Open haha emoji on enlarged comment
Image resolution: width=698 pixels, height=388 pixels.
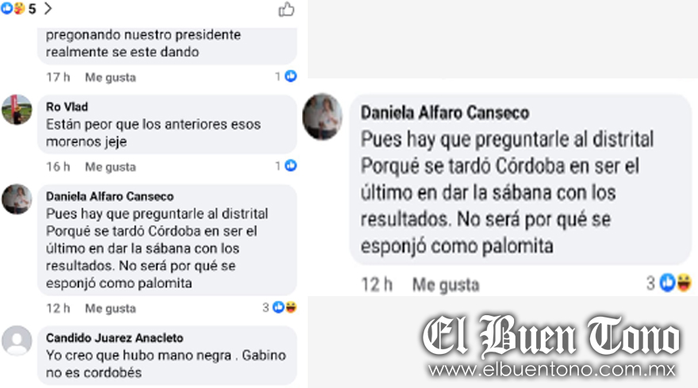[685, 283]
